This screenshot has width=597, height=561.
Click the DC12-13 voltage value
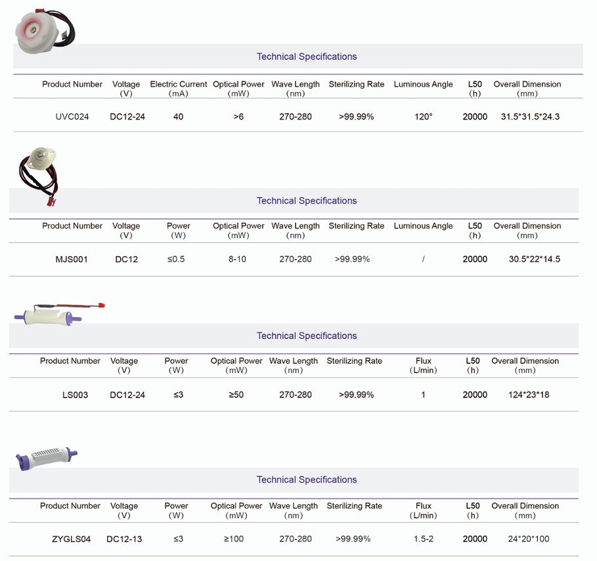124,539
